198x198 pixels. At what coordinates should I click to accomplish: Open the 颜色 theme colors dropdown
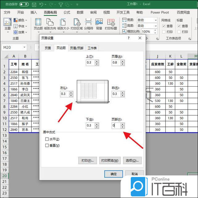point(21,20)
